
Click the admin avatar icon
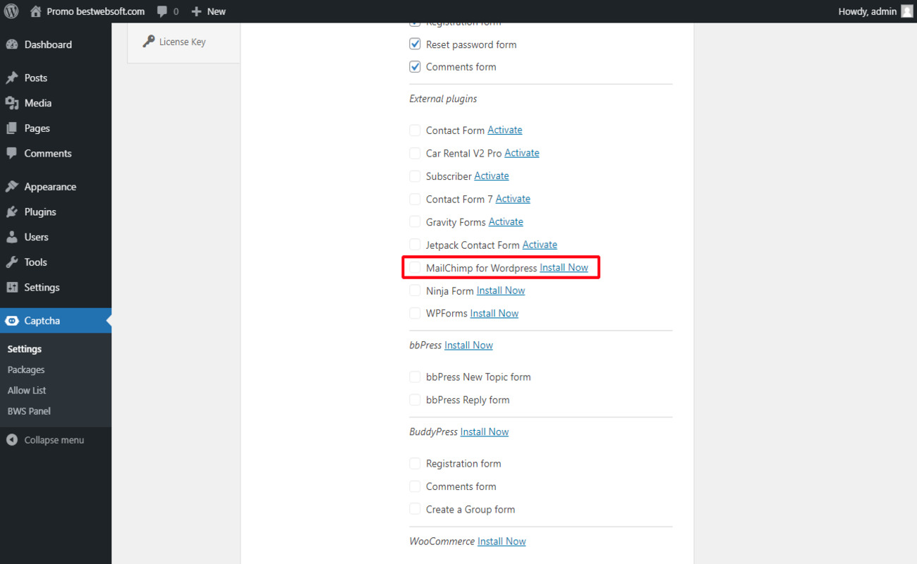[x=906, y=11]
